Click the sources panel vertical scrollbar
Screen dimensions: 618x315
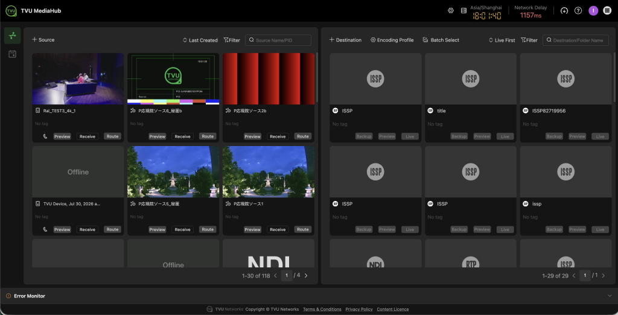316,77
